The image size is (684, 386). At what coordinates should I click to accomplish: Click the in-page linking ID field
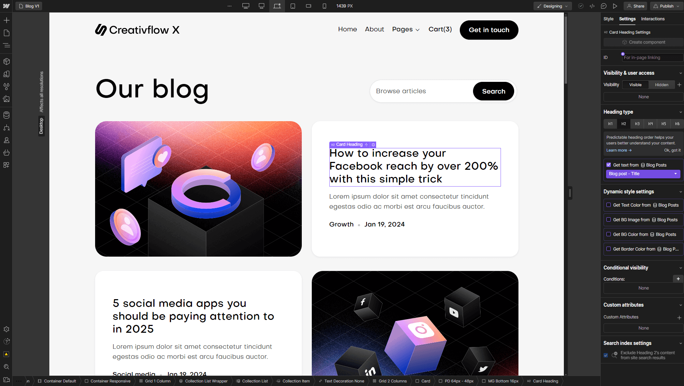(x=651, y=58)
